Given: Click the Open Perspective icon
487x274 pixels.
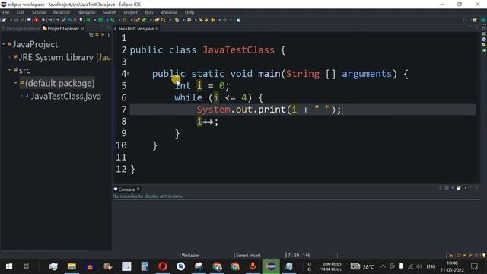Looking at the screenshot, I should point(475,20).
